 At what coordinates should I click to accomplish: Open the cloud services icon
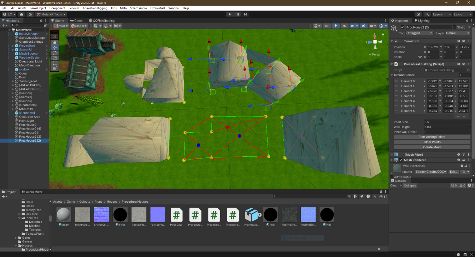(22, 14)
